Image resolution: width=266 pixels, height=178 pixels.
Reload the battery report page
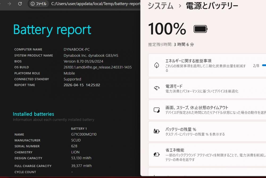tap(20, 4)
